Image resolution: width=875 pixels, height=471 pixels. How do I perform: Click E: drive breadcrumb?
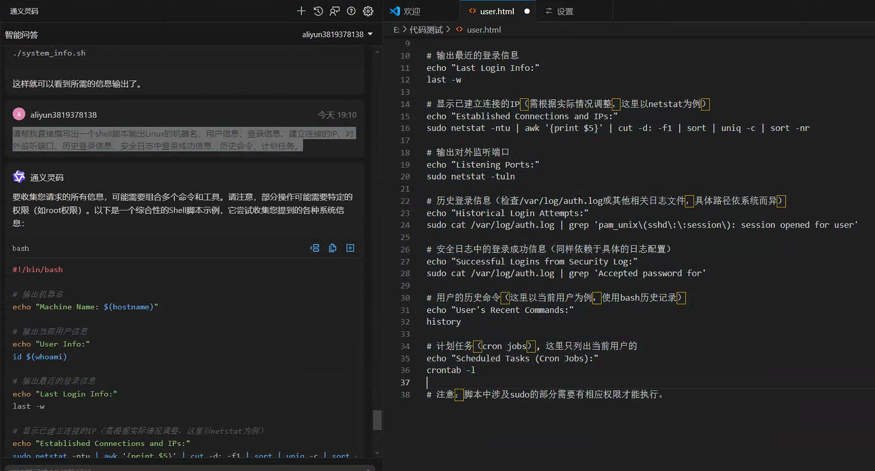coord(396,30)
